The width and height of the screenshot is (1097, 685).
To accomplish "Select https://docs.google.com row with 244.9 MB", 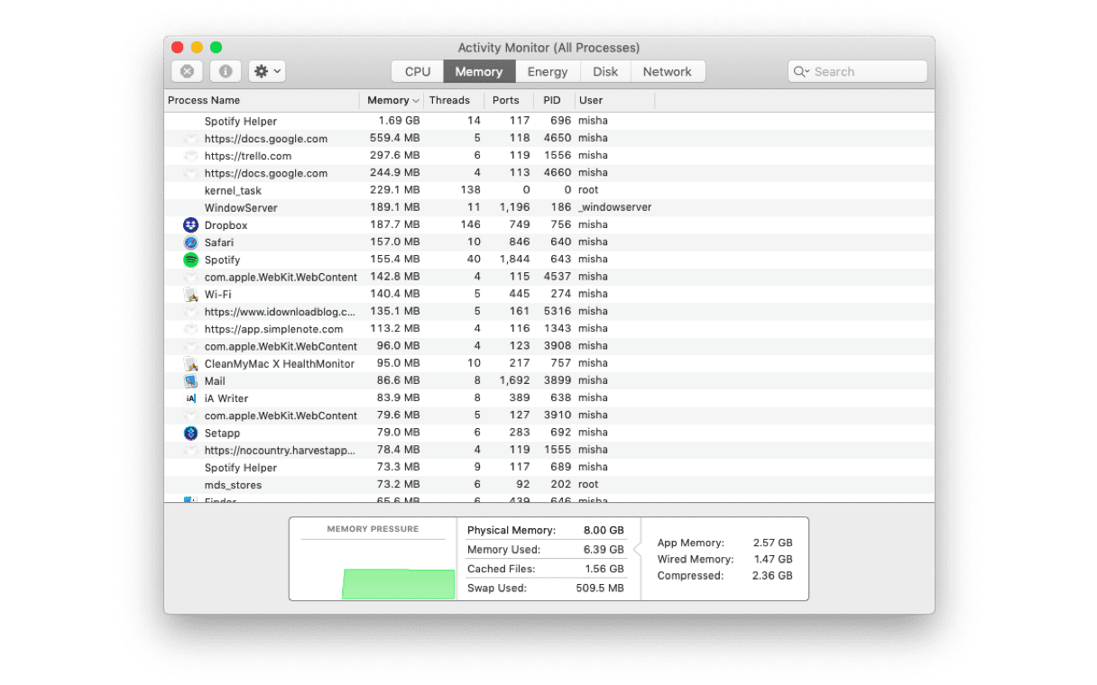I will click(548, 173).
